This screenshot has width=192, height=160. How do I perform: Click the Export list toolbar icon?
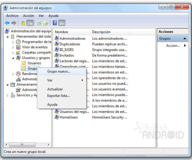pos(46,23)
